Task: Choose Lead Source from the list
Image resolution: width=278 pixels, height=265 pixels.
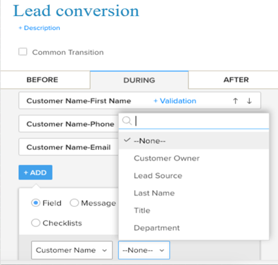Action: coord(194,176)
